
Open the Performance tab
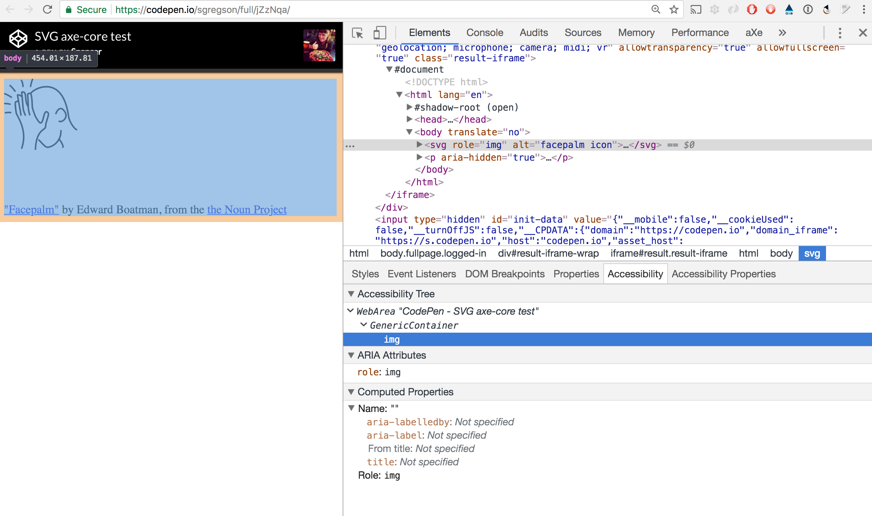tap(700, 33)
